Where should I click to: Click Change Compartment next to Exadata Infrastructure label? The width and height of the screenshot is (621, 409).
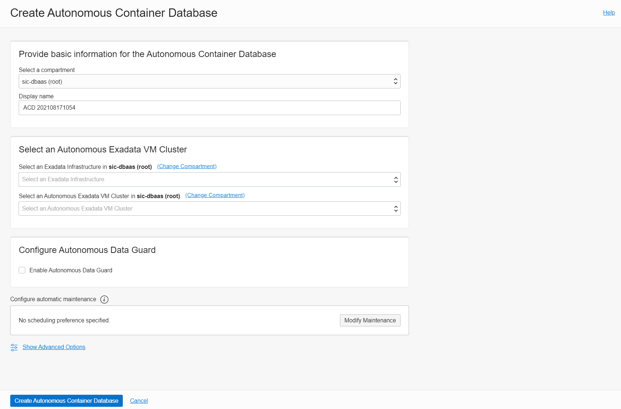pyautogui.click(x=187, y=166)
